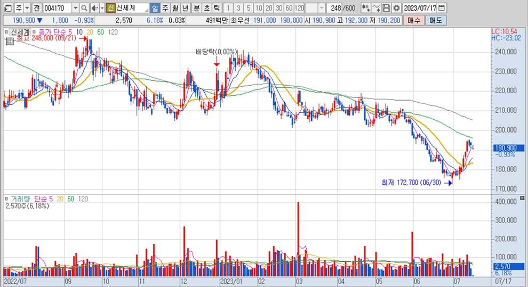Image resolution: width=528 pixels, height=287 pixels.
Task: Click the 종가 단순 5 moving average label
Action: tap(55, 32)
